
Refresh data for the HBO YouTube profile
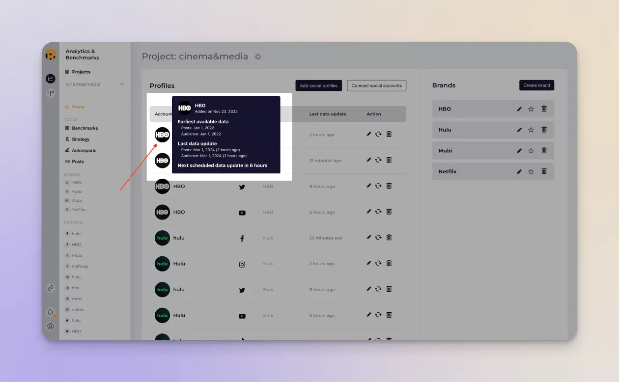tap(378, 212)
